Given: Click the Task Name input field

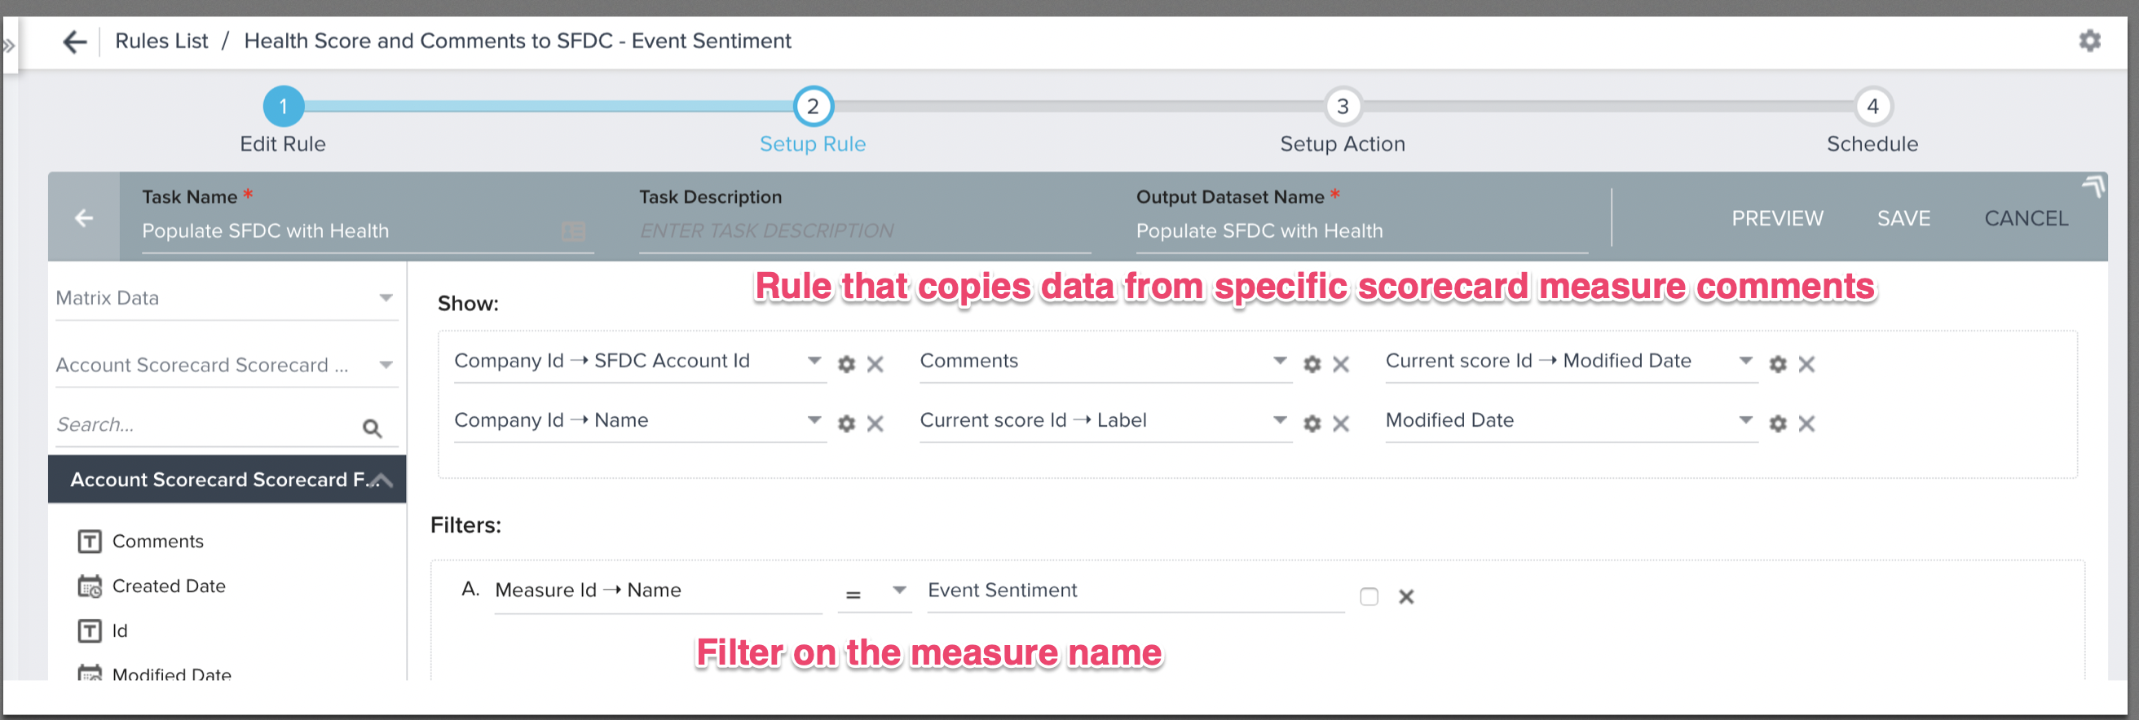Looking at the screenshot, I should 368,231.
